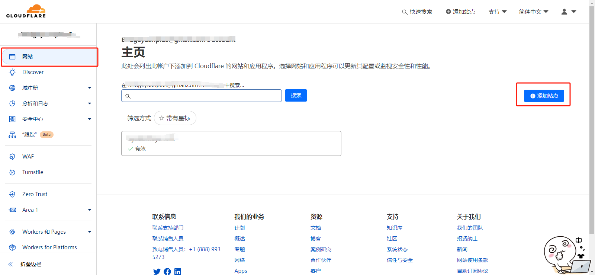The image size is (595, 275).
Task: Open the 文档 footer link
Action: [x=316, y=228]
